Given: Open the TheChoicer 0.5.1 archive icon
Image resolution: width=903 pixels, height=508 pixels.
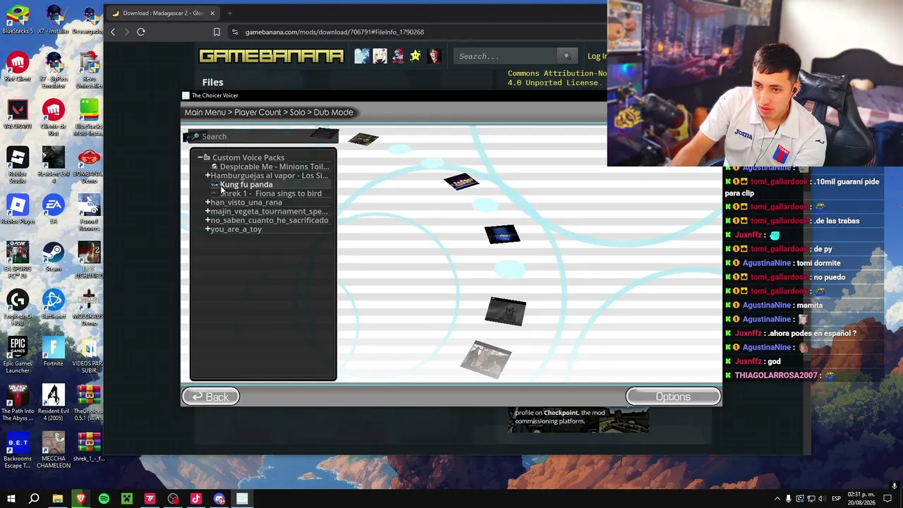Looking at the screenshot, I should coord(89,401).
